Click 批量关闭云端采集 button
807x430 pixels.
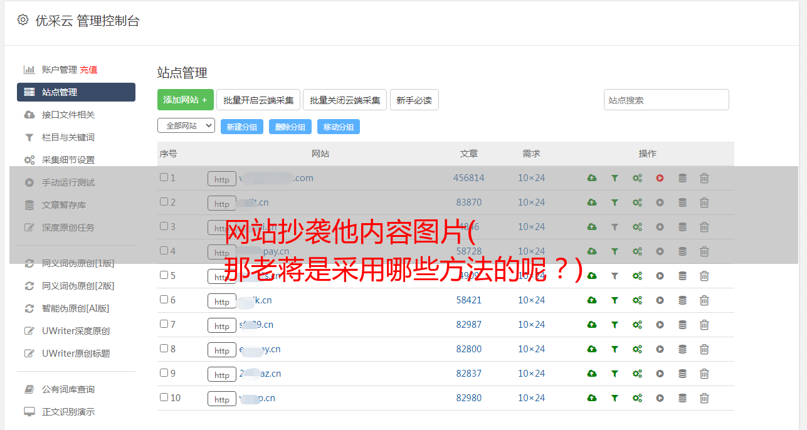[345, 100]
